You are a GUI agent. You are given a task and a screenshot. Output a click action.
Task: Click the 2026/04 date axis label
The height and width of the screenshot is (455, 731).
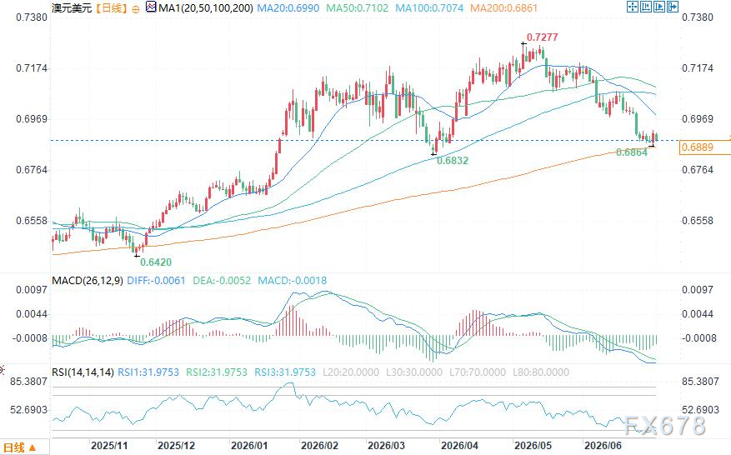coord(459,446)
